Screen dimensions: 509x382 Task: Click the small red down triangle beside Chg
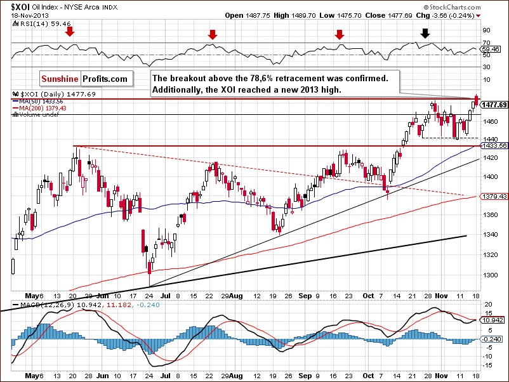tap(479, 16)
